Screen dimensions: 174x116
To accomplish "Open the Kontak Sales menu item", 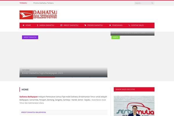I will 136,25.
